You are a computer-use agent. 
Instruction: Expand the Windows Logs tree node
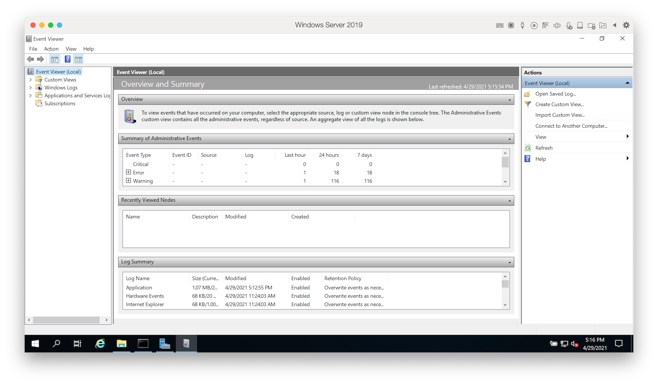pos(30,88)
